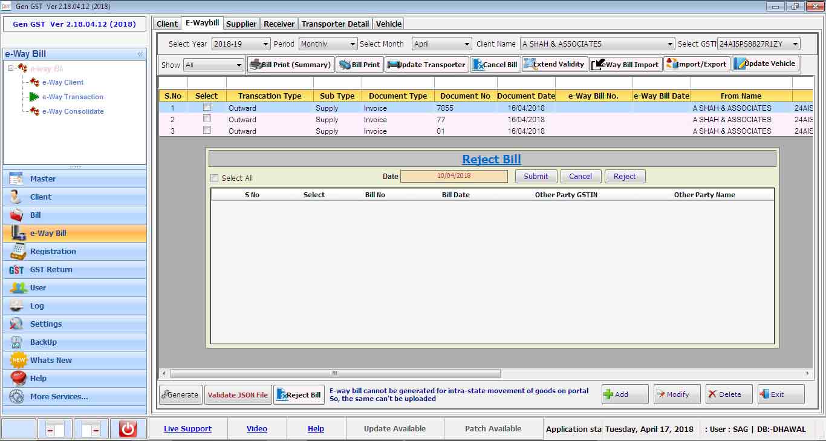The image size is (826, 441).
Task: Click the Update Transporter truck icon
Action: pyautogui.click(x=393, y=65)
